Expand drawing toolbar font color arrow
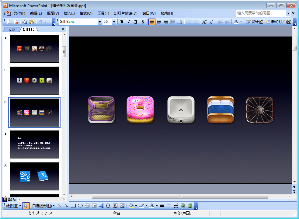299x219 pixels. [157, 206]
